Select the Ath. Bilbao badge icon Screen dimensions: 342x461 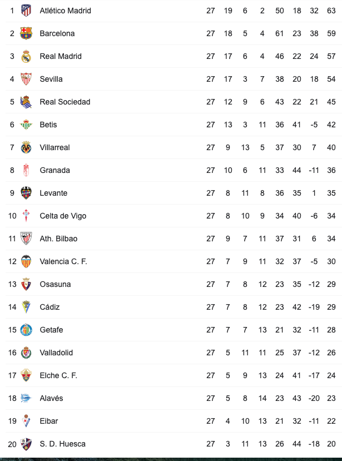[26, 239]
